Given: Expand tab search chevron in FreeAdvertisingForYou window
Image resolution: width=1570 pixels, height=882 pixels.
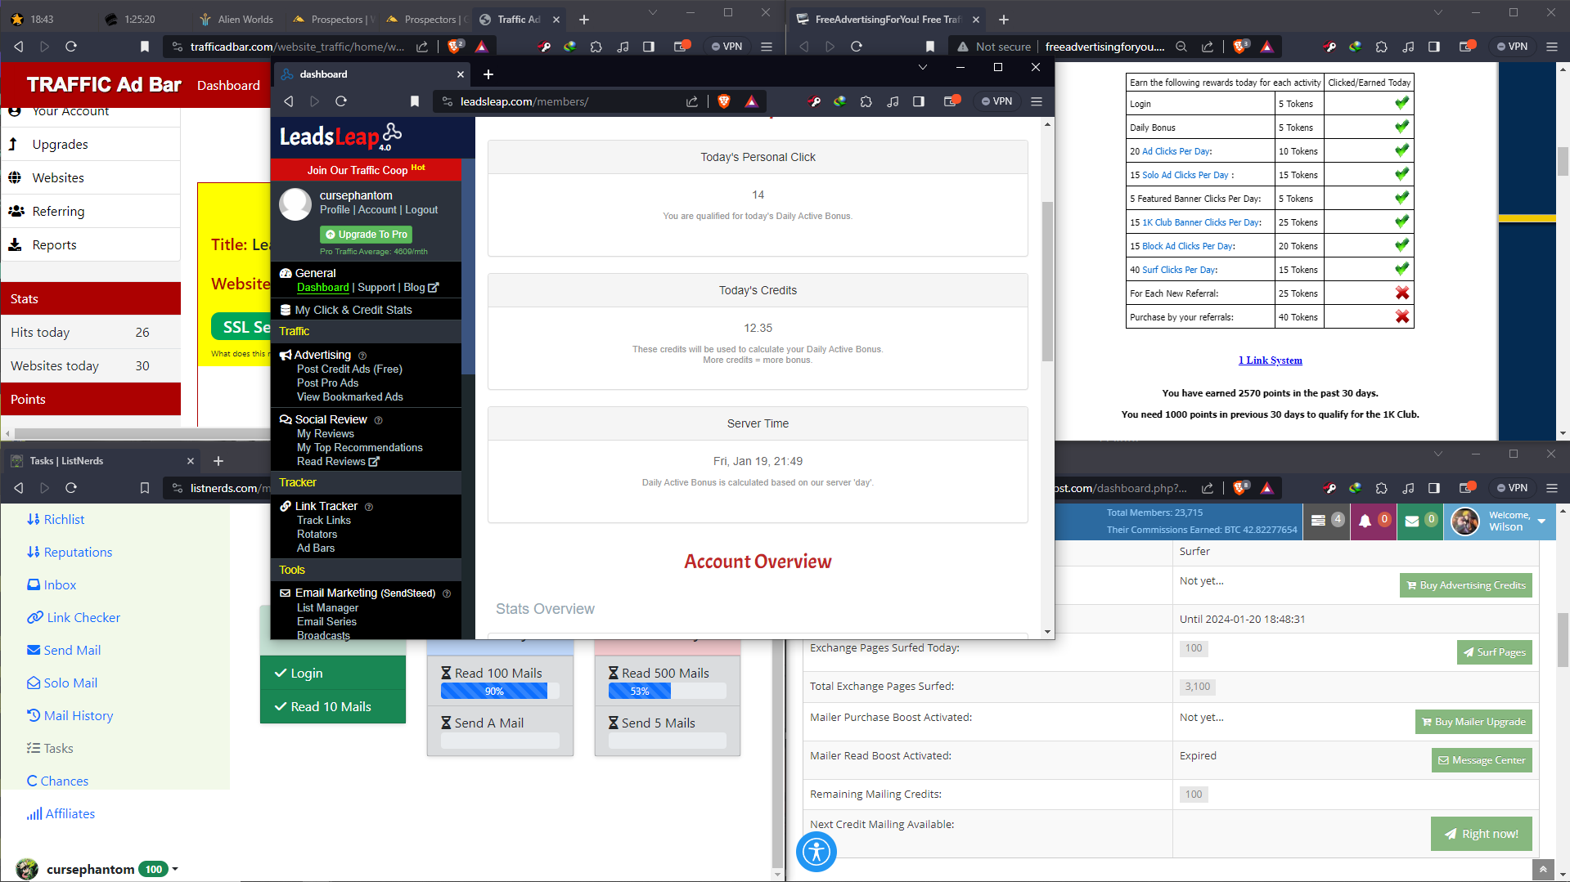Looking at the screenshot, I should click(1437, 12).
